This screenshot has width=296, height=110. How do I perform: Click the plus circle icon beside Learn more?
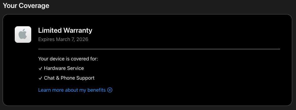tap(110, 90)
